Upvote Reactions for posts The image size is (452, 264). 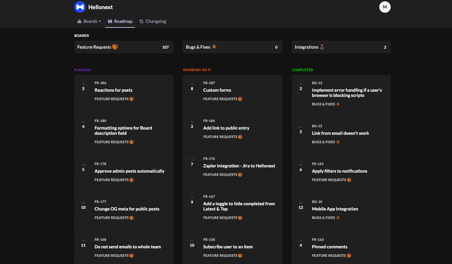(83, 87)
